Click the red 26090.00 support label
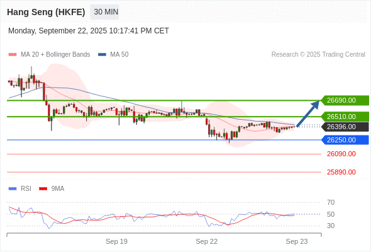The width and height of the screenshot is (371, 252). tap(341, 154)
